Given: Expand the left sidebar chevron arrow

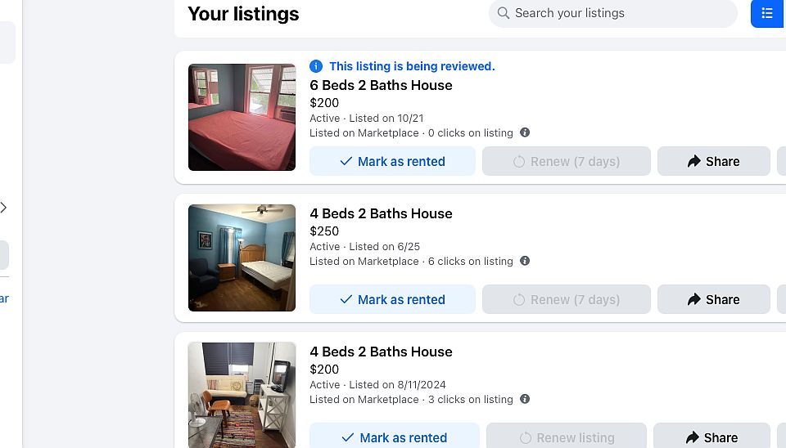Looking at the screenshot, I should [x=4, y=208].
